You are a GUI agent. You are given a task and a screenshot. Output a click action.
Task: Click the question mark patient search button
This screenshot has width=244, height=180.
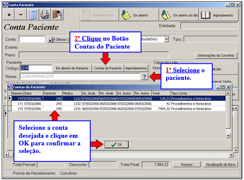coord(144,76)
